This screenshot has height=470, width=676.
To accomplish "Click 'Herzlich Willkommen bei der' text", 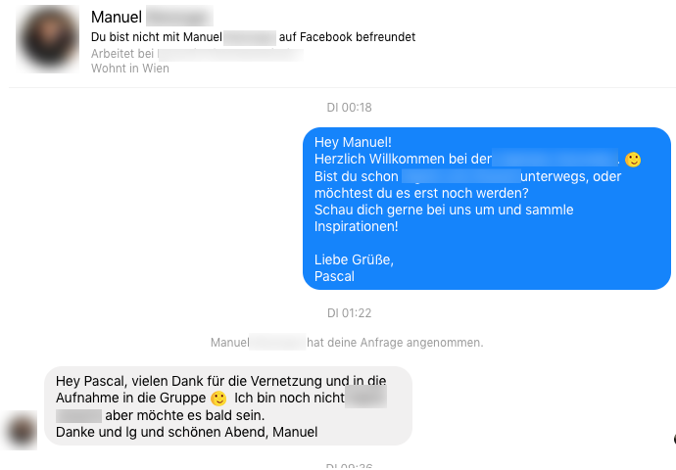I will pyautogui.click(x=403, y=159).
